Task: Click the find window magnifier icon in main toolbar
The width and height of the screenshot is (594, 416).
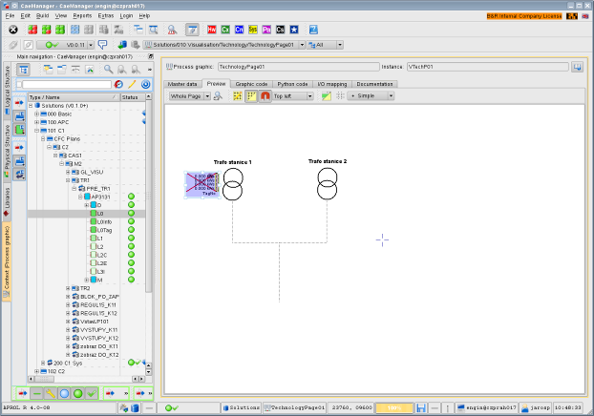Action: coord(154,30)
